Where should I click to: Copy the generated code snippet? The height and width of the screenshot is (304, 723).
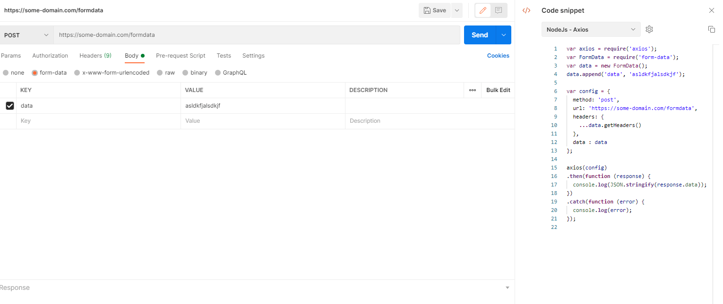711,29
